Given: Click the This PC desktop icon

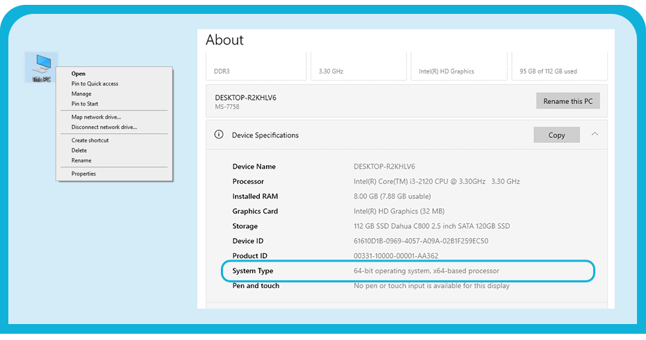Looking at the screenshot, I should tap(41, 68).
